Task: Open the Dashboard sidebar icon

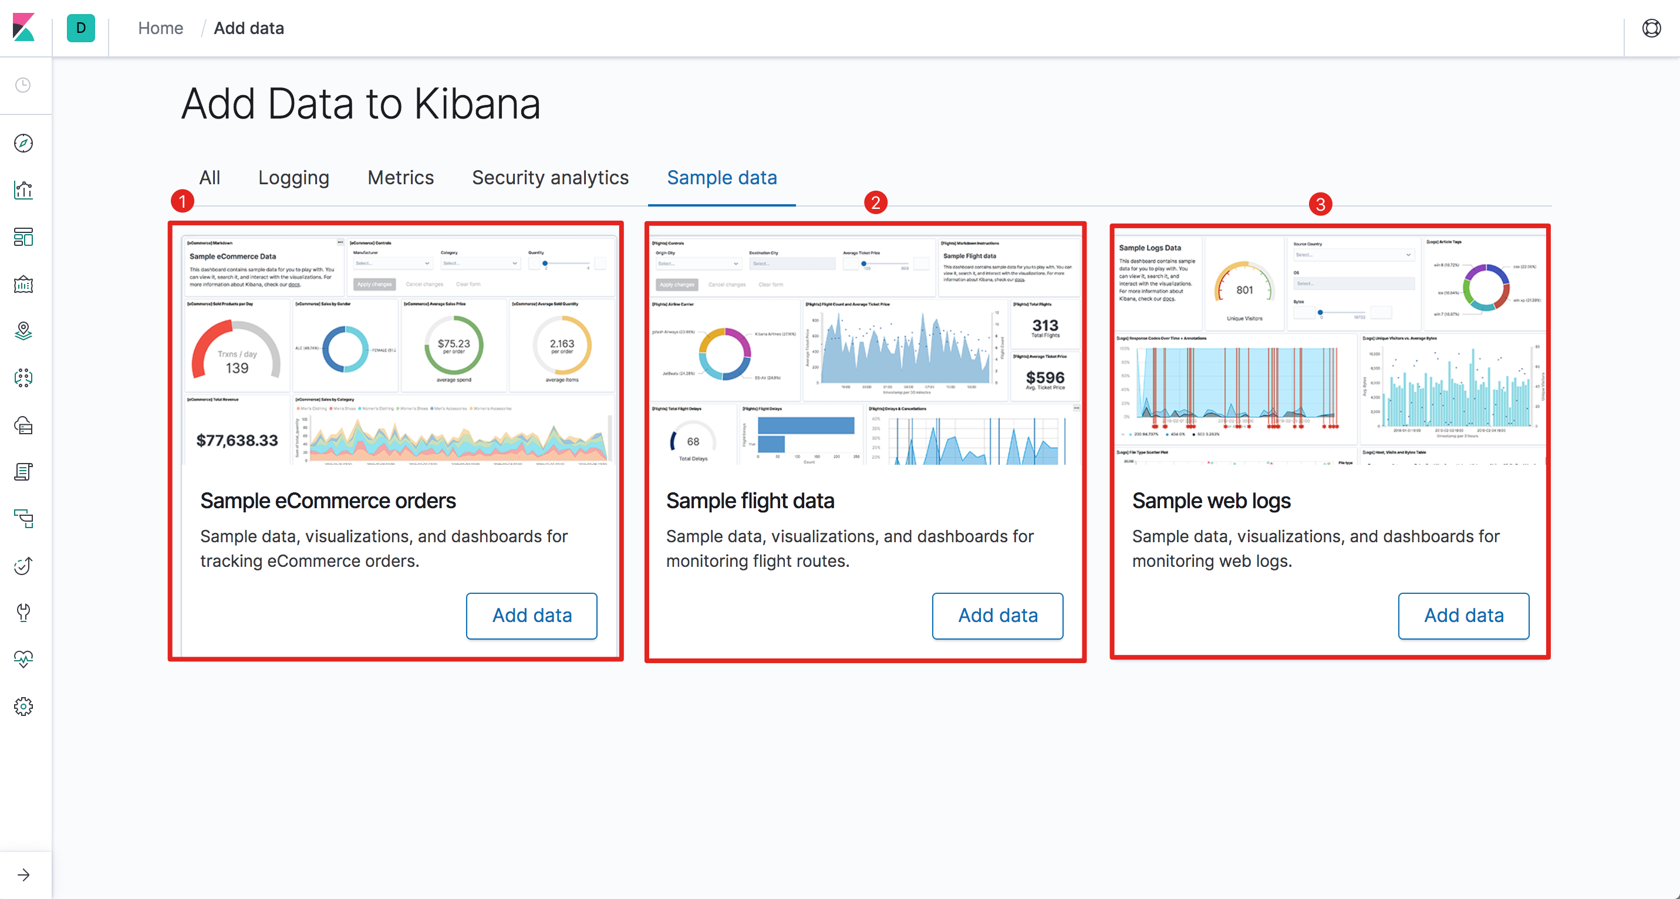Action: 23,236
